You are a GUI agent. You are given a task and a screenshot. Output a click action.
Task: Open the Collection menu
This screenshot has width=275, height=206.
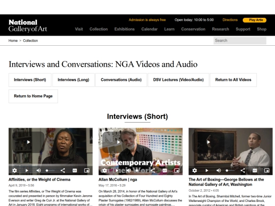pos(99,29)
